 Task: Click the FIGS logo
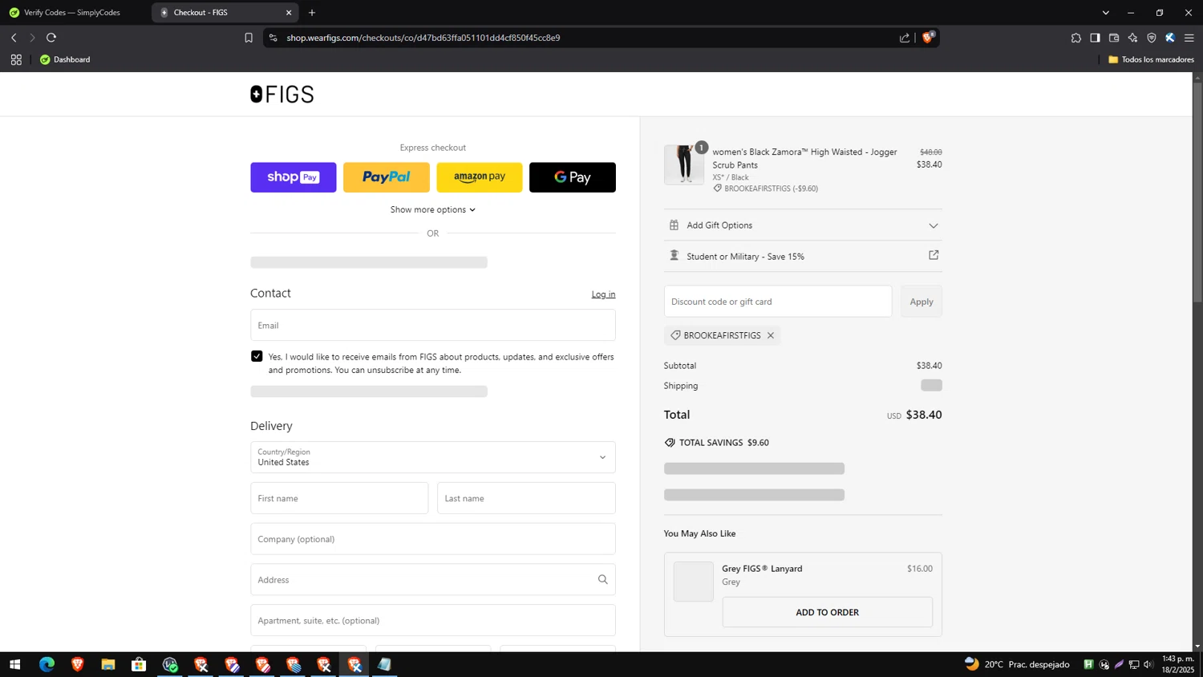coord(282,95)
